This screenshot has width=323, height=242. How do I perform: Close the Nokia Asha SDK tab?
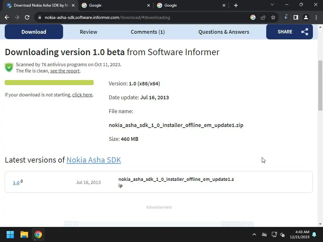(73, 5)
